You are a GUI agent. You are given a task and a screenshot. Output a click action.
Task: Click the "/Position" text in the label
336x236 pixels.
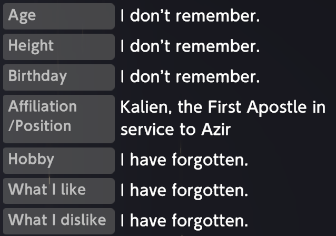point(39,126)
